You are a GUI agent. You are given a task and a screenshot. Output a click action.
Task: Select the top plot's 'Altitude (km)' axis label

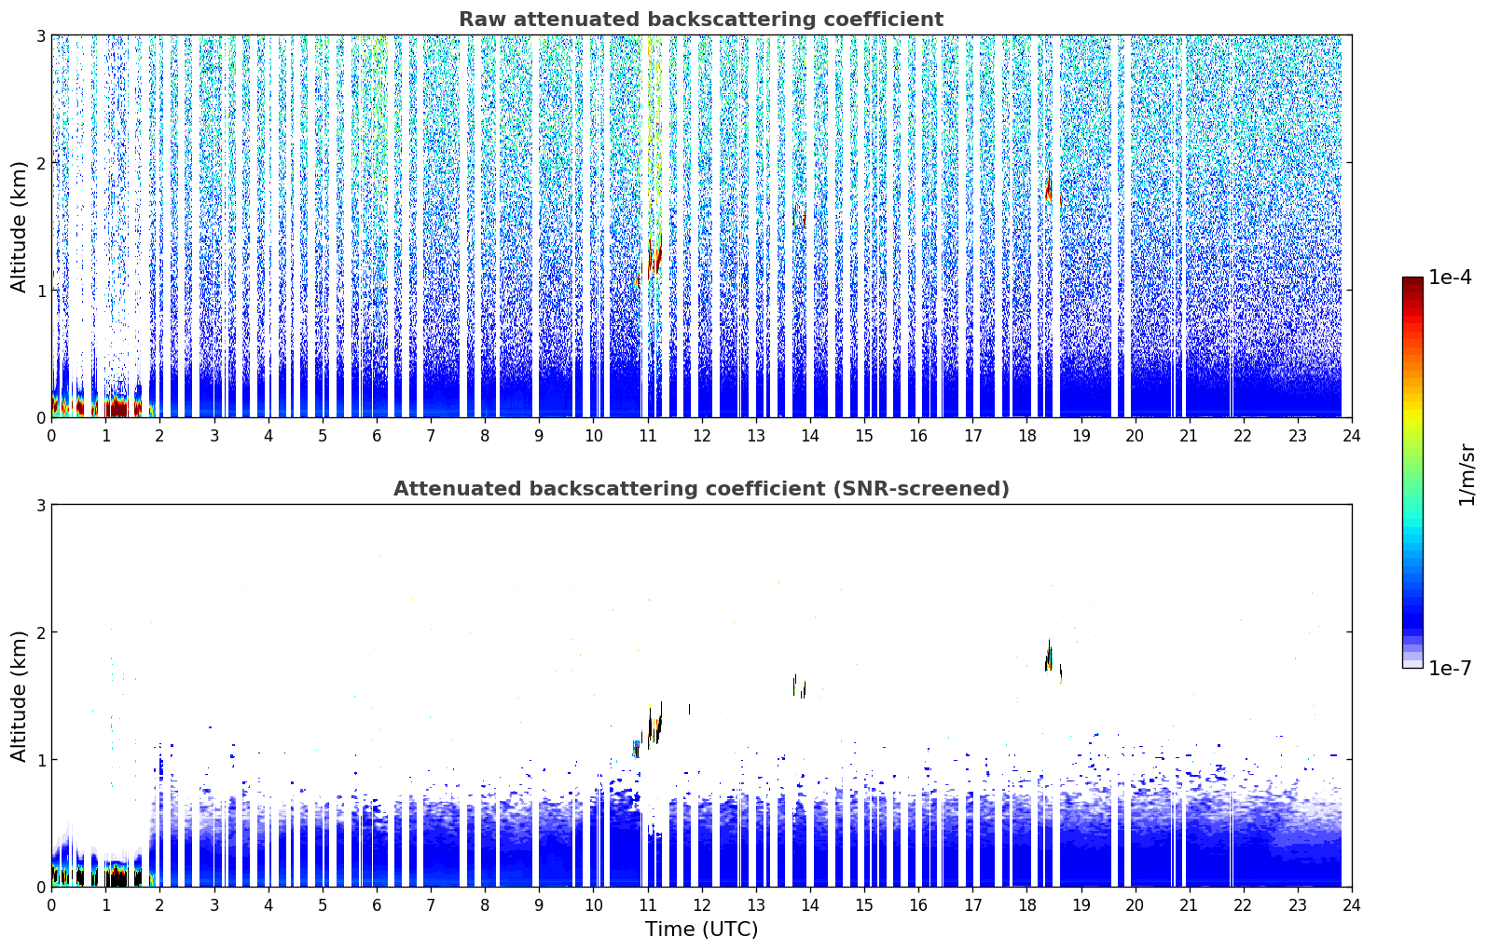pos(19,226)
